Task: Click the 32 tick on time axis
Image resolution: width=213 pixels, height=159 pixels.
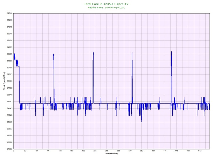Action: 25,151
